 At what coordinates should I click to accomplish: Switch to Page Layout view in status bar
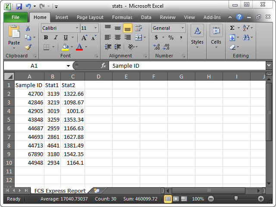pos(176,199)
